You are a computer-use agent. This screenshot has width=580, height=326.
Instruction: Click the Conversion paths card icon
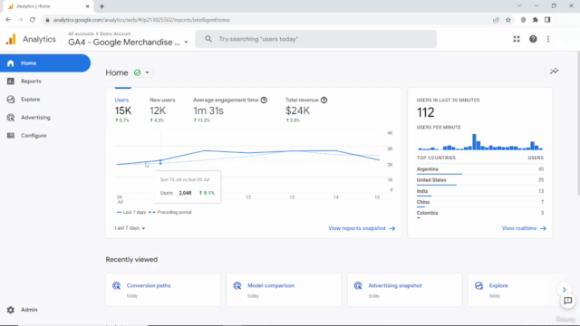coord(117,286)
